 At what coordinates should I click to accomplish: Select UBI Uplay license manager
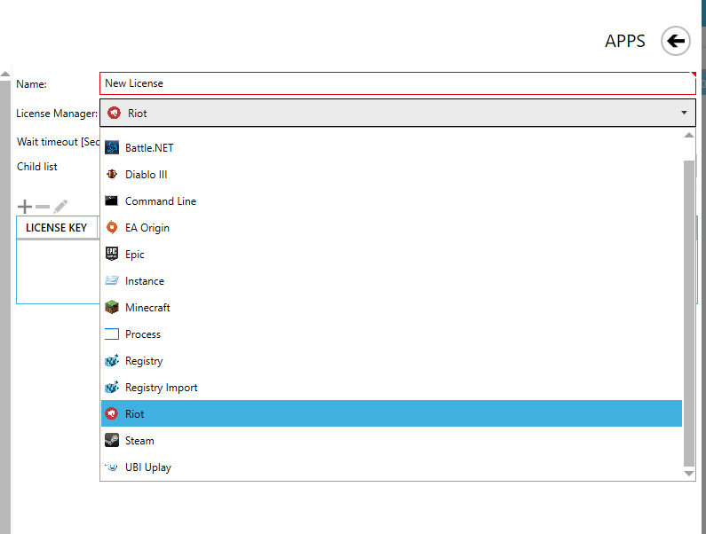click(392, 467)
